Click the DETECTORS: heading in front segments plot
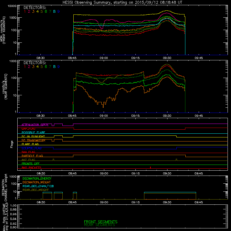The image size is (231, 231). 35,8
